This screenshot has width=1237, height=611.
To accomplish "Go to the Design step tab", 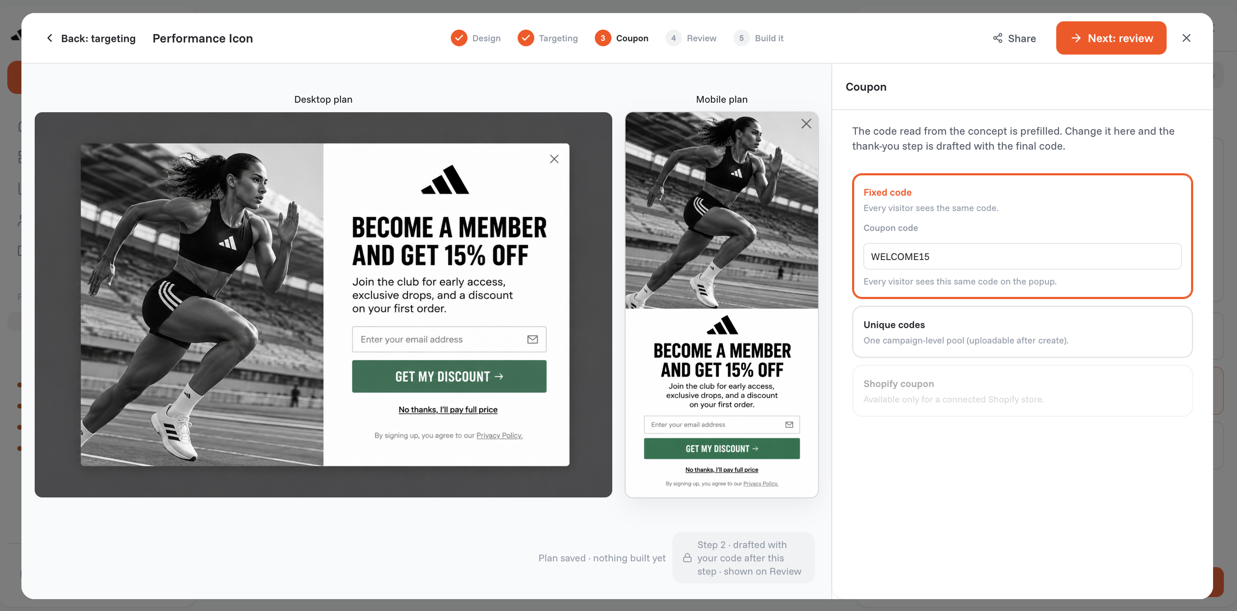I will point(475,38).
